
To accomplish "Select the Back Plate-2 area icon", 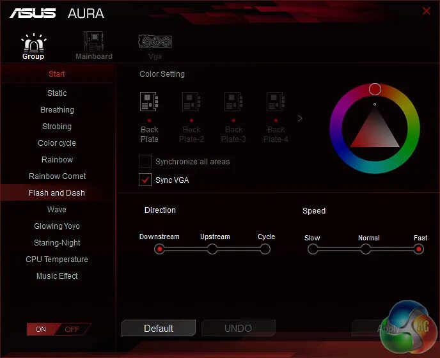I will pyautogui.click(x=191, y=102).
